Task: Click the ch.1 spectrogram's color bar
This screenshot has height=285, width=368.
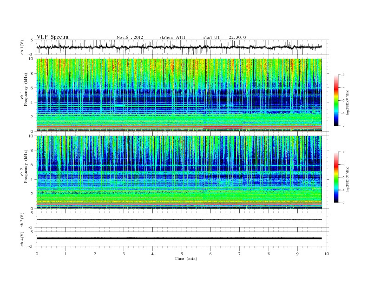Action: tap(336, 101)
